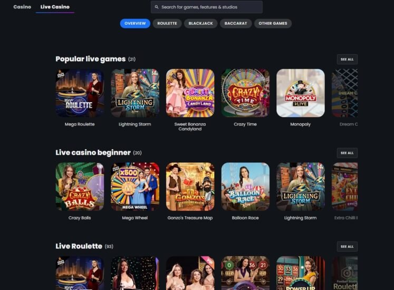Switch to the Casino tab
The height and width of the screenshot is (290, 394).
(x=22, y=7)
